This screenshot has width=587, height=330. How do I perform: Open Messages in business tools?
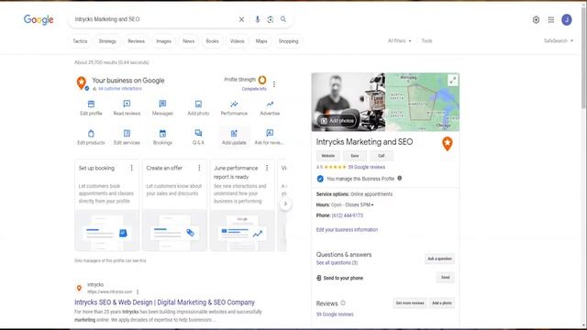pos(162,108)
